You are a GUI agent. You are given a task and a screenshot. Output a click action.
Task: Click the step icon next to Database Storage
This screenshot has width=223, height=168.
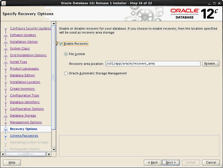click(6, 115)
